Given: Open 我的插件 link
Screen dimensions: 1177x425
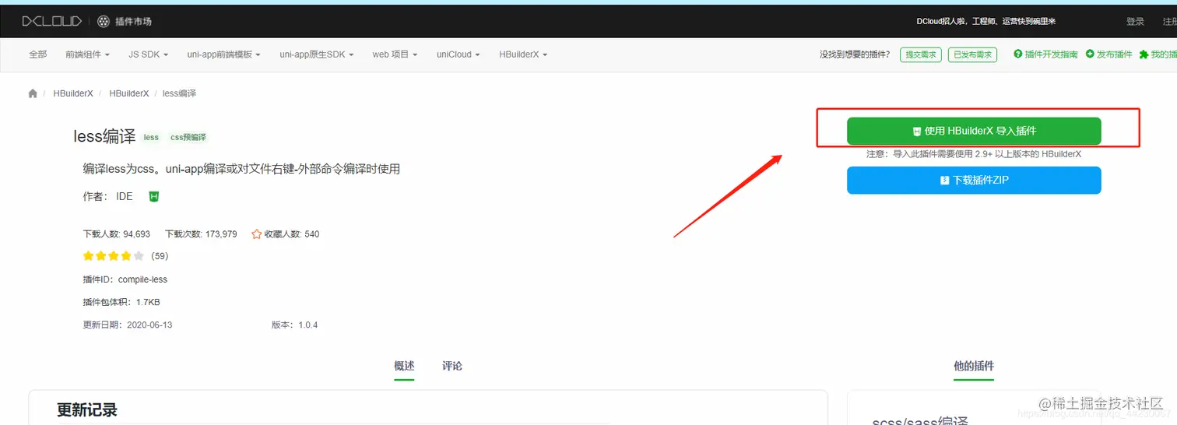Looking at the screenshot, I should coord(1158,54).
